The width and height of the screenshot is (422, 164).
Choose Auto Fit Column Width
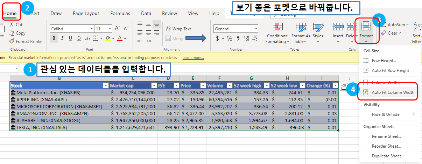click(389, 92)
